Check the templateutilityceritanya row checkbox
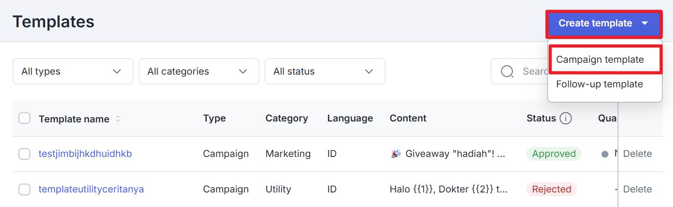Screen dimensions: 673x207 [x=24, y=189]
